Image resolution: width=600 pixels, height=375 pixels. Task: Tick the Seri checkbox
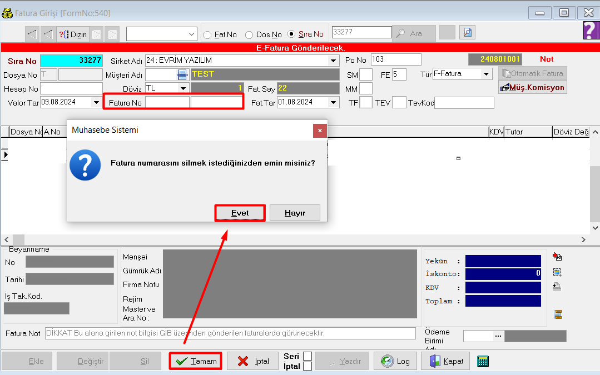tap(307, 356)
